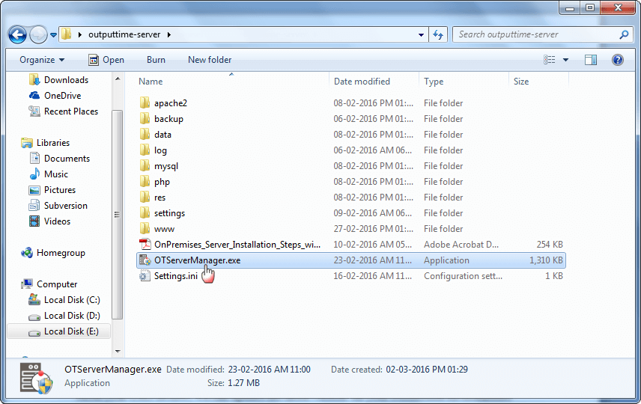The image size is (641, 404).
Task: Click the large OTServerManager icon in details pane
Action: (36, 379)
